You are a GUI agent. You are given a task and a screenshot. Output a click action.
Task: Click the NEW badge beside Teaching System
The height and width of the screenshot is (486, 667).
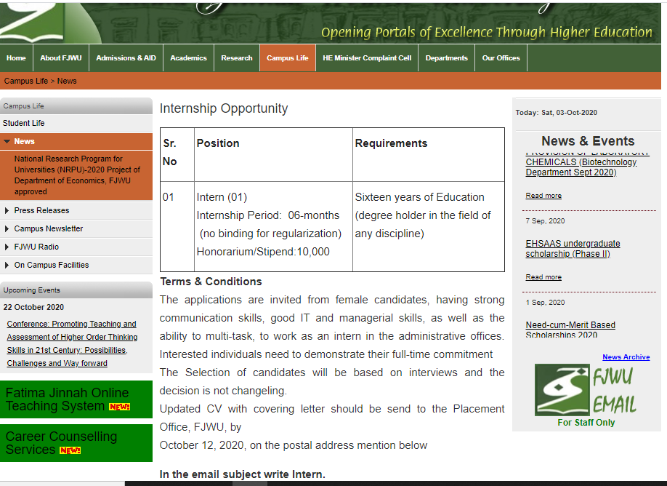(x=120, y=407)
